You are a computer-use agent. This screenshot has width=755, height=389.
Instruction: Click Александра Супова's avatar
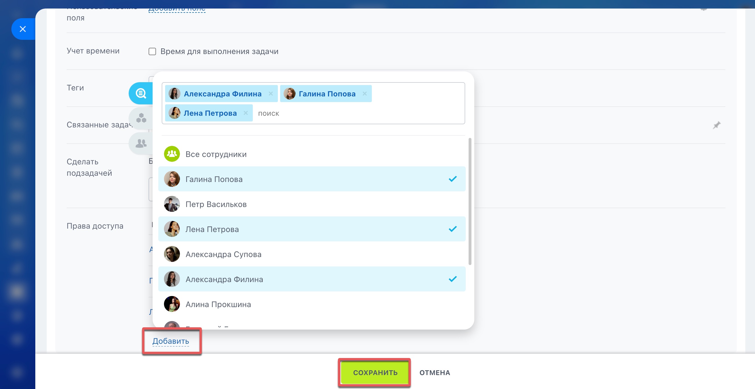(x=172, y=254)
